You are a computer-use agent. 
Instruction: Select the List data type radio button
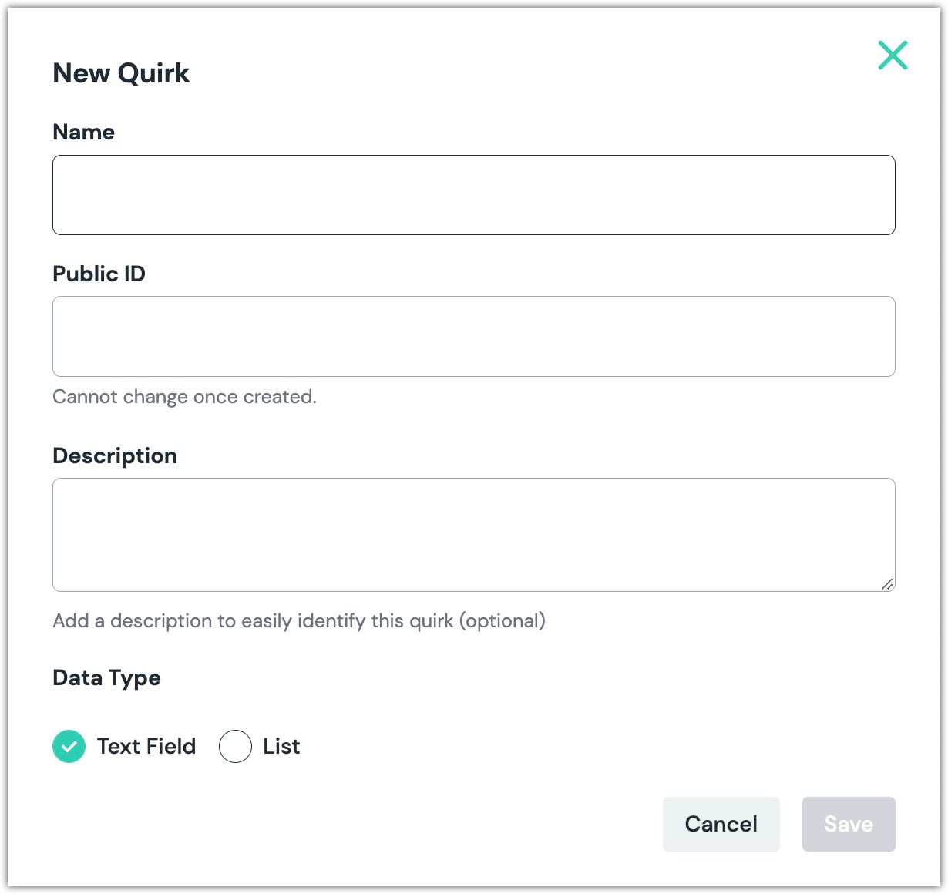click(235, 746)
